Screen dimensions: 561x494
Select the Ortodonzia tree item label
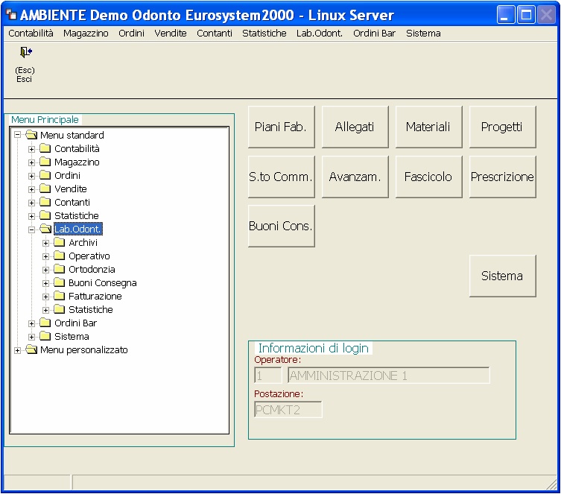92,270
